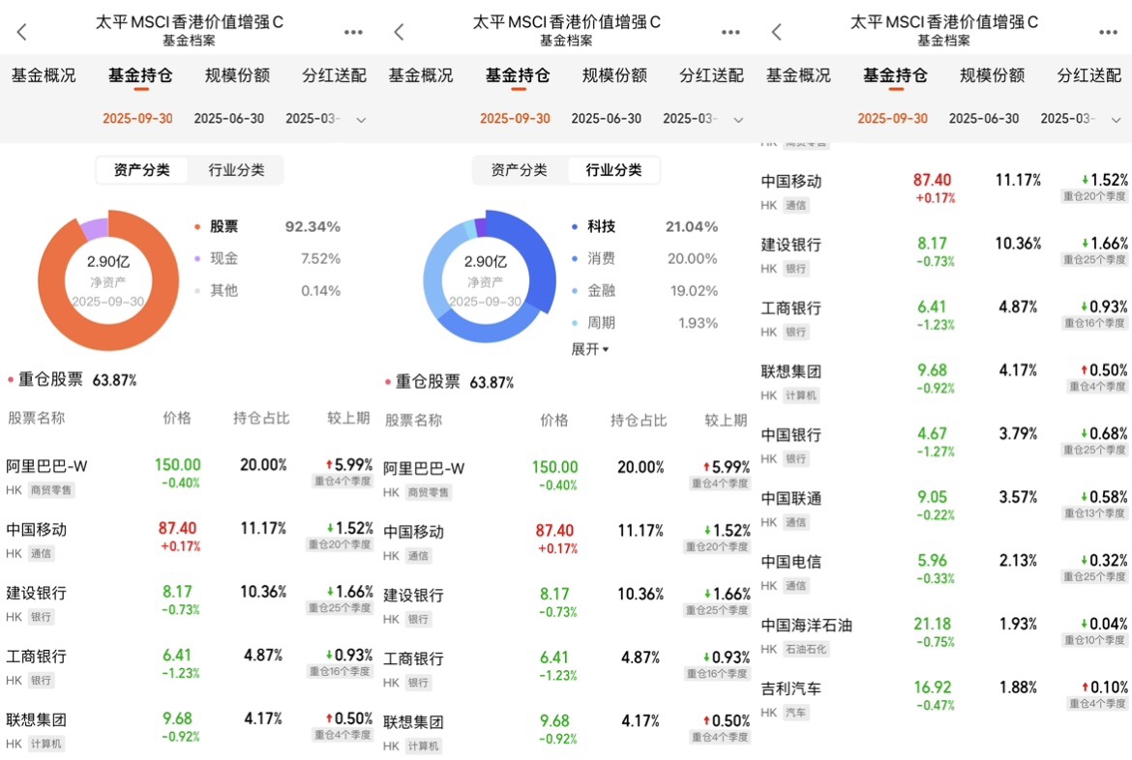The image size is (1132, 760).
Task: Switch to 行业分类 on the stock 92.34% chart screen
Action: click(236, 170)
